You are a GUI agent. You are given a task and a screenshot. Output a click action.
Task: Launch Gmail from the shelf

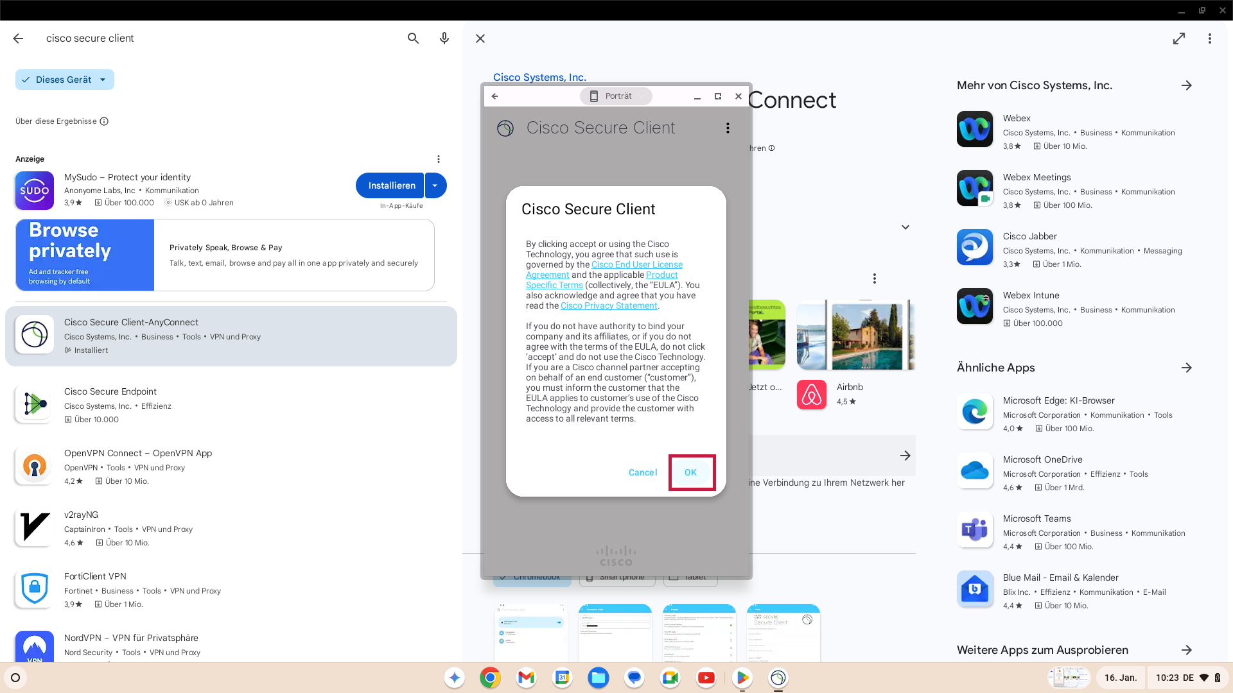click(526, 678)
